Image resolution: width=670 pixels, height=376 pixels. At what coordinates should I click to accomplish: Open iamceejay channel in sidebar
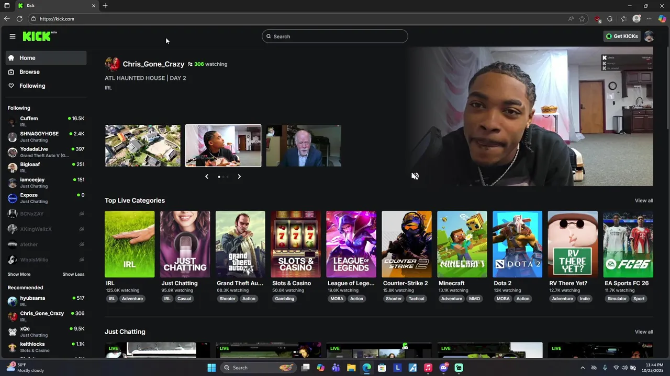pyautogui.click(x=46, y=183)
